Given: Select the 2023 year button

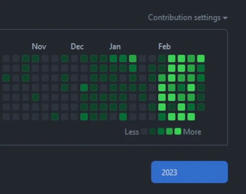Looking at the screenshot, I should click(189, 172).
